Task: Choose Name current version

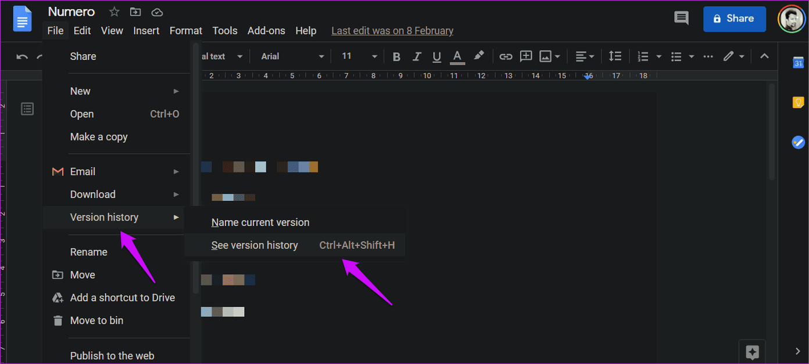Action: (x=295, y=222)
